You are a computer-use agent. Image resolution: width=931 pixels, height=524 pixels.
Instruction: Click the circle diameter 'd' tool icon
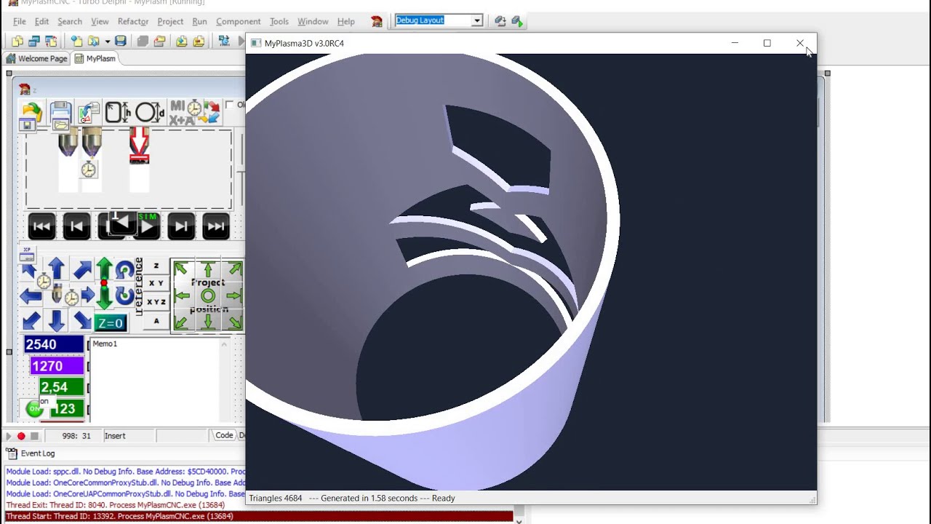150,112
